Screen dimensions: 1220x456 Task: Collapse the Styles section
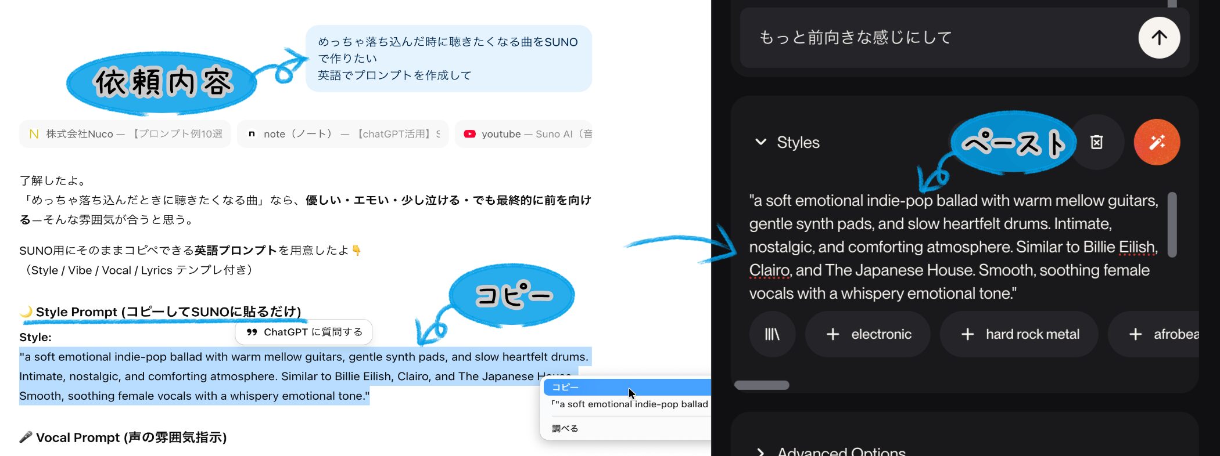point(760,142)
